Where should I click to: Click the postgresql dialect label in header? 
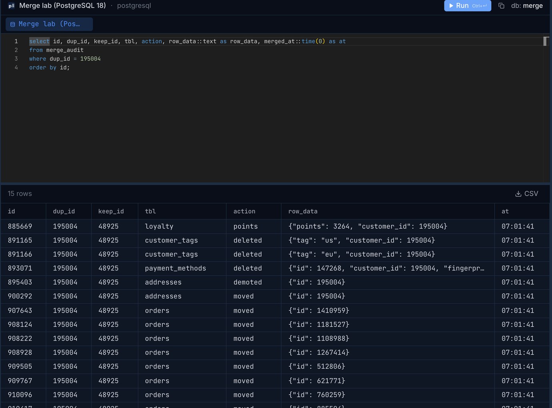134,6
